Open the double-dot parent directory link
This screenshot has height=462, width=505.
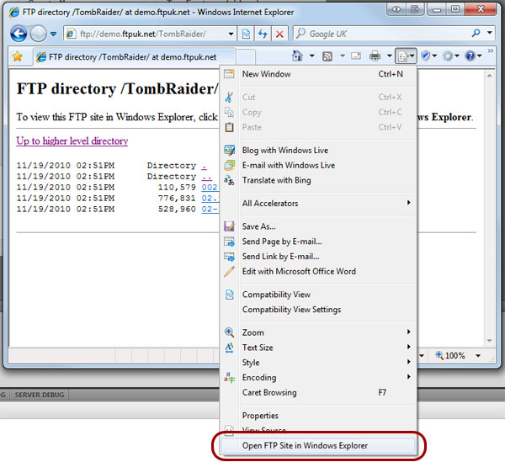click(x=207, y=177)
